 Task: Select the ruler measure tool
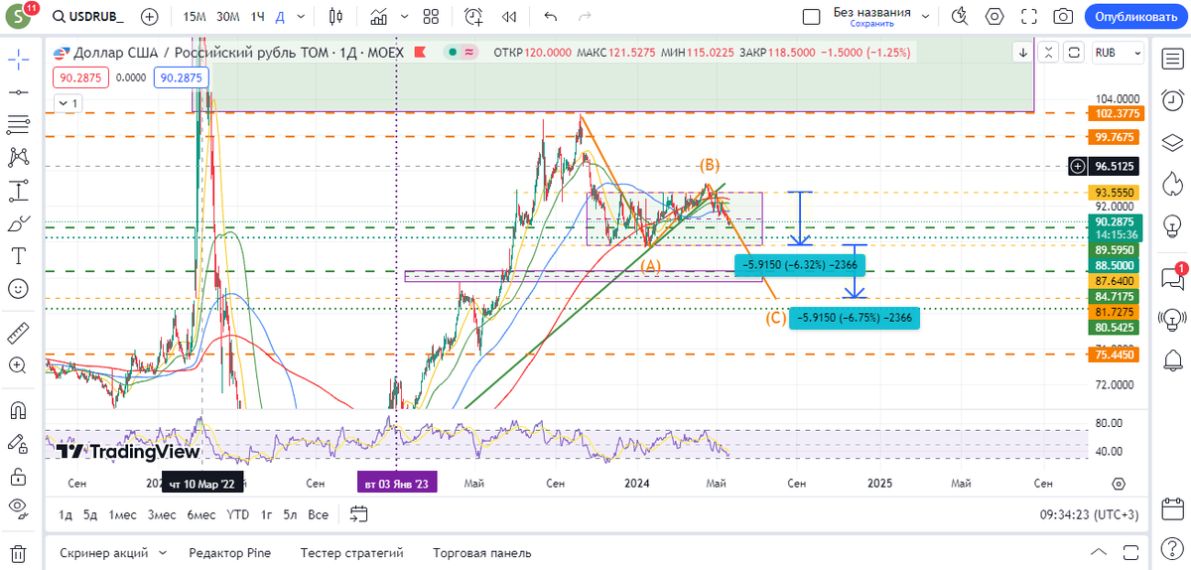click(18, 333)
